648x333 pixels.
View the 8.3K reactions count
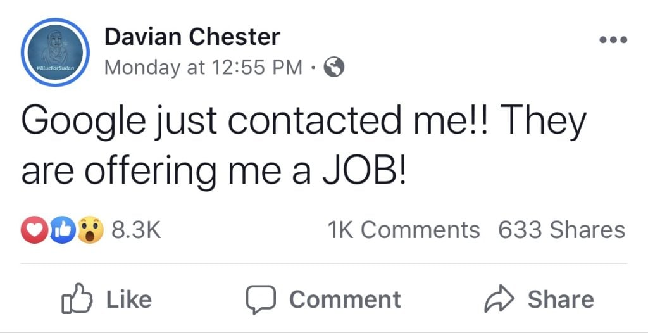(136, 230)
